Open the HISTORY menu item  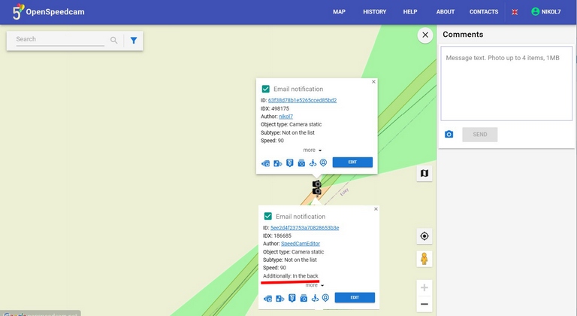tap(375, 12)
